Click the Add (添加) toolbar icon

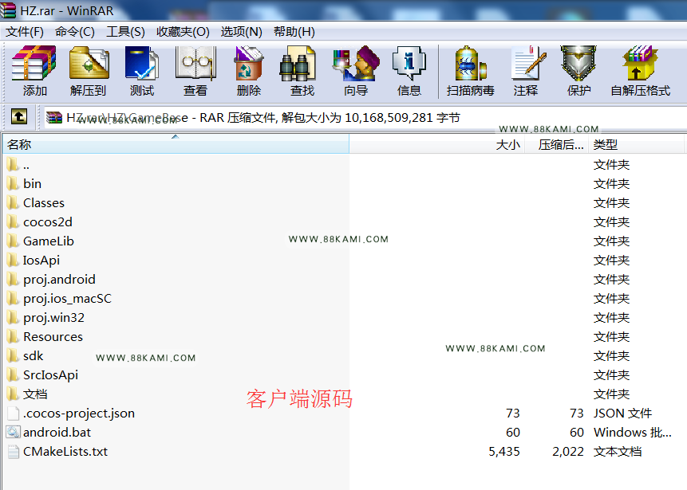click(34, 64)
